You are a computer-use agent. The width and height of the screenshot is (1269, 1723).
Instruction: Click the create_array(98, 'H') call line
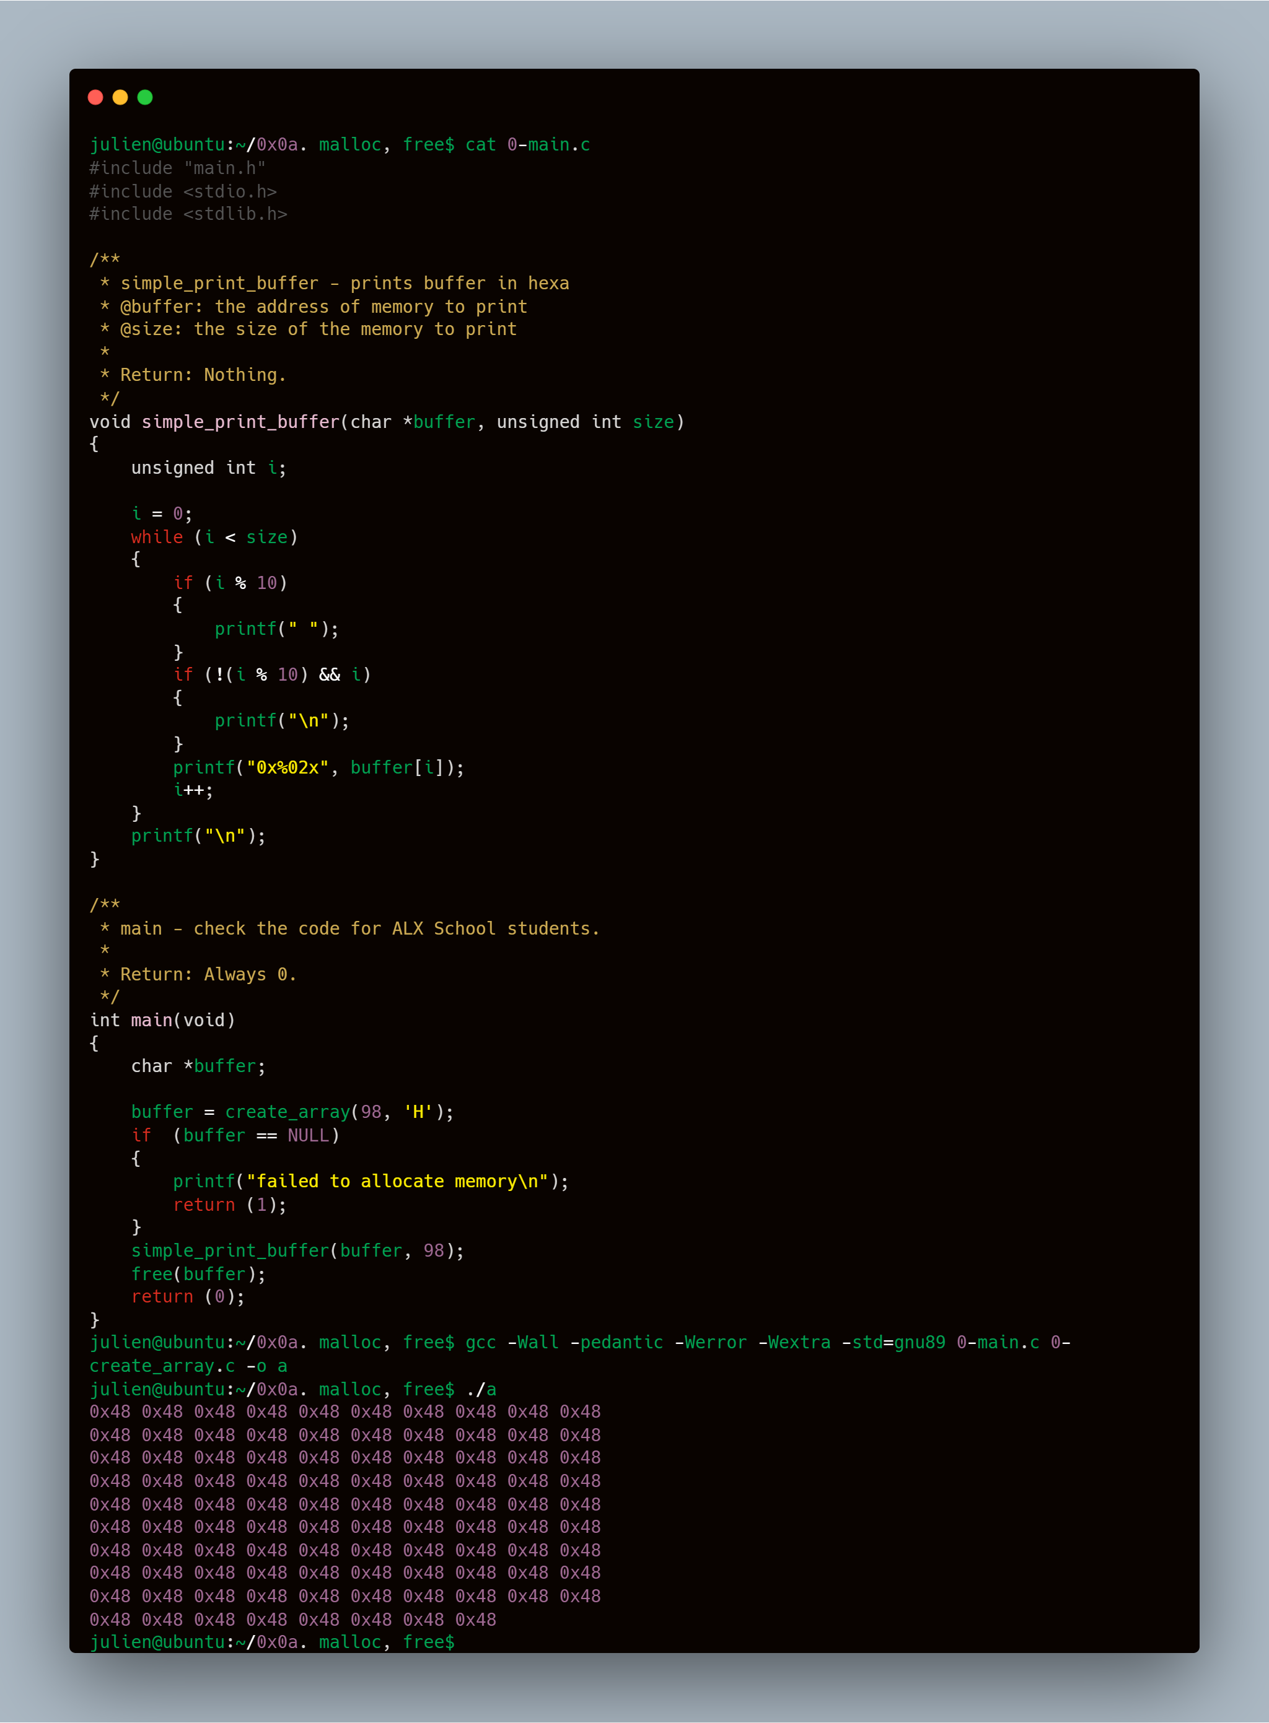[292, 1112]
